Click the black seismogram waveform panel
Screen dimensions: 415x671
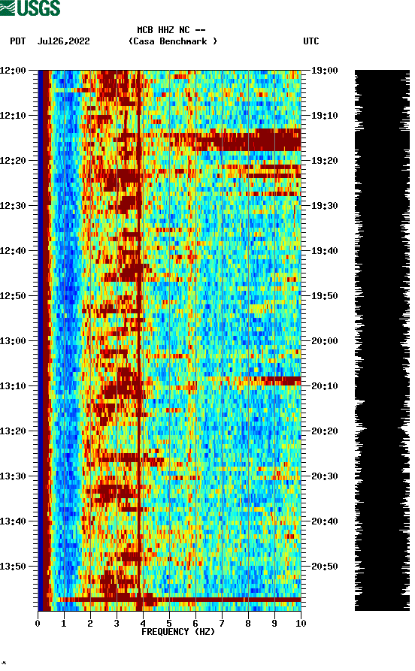coord(383,340)
